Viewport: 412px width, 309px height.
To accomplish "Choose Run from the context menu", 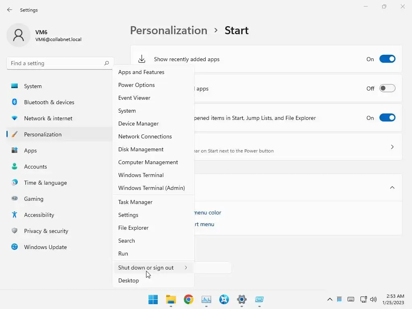I will (x=153, y=253).
